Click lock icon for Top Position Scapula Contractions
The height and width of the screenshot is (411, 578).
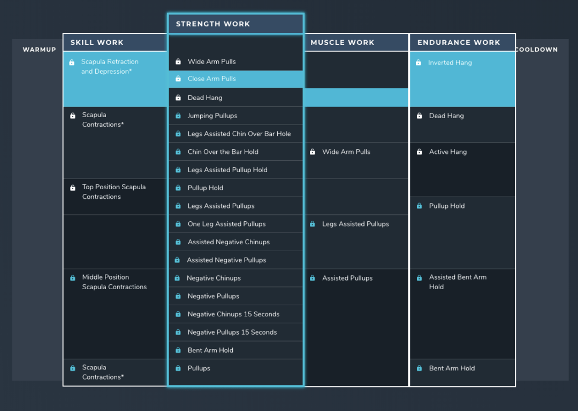click(73, 188)
